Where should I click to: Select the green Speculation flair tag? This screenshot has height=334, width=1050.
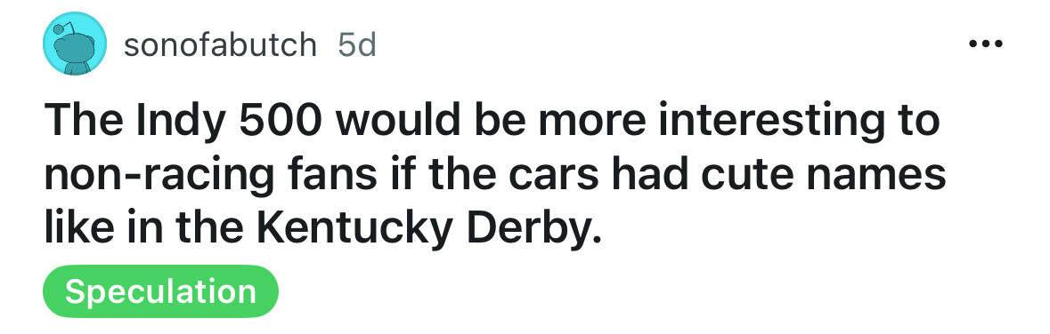click(x=160, y=291)
